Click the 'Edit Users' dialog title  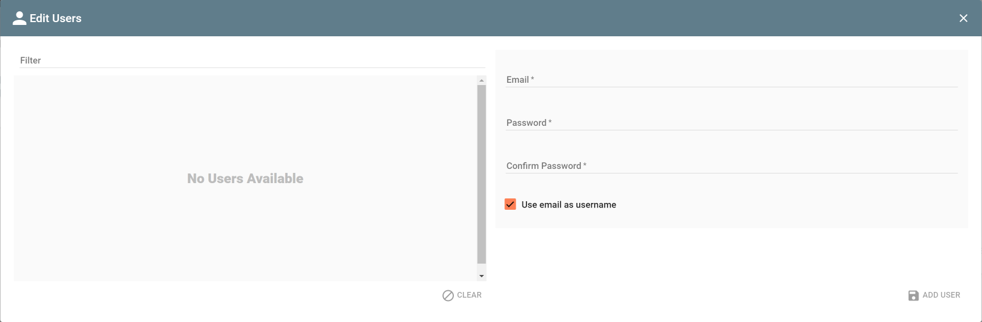coord(56,18)
